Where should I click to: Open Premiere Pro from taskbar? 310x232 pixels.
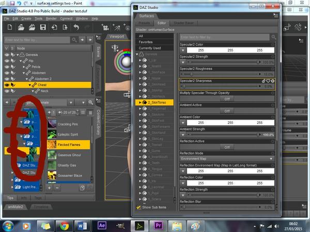(158, 225)
